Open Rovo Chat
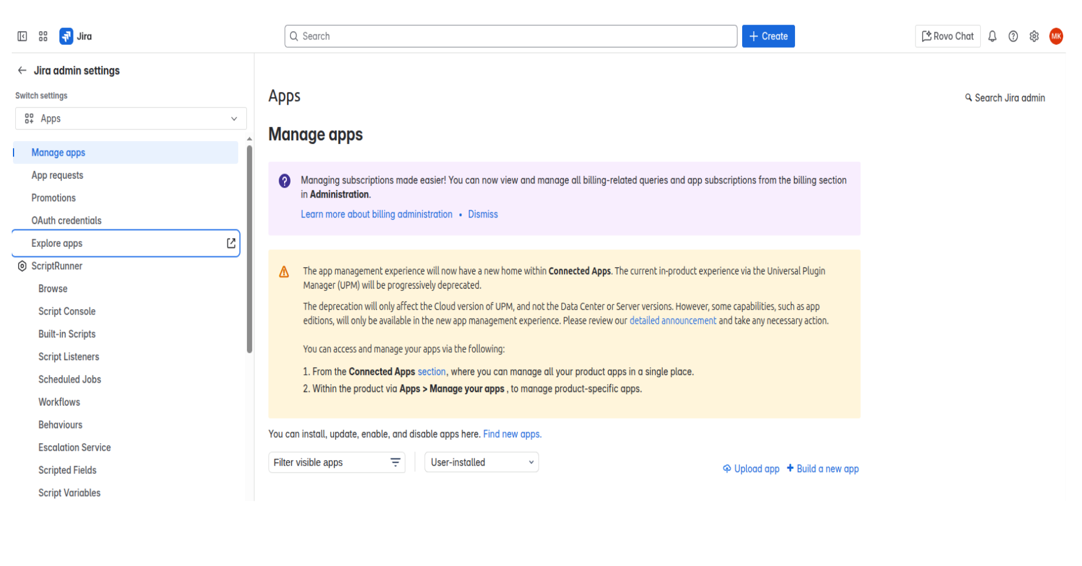Screen dimensions: 1082x566 (x=947, y=36)
